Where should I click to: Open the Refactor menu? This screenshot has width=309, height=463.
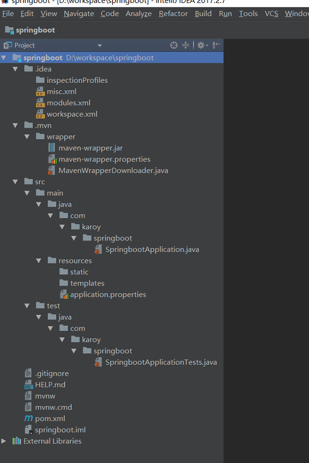pyautogui.click(x=173, y=14)
